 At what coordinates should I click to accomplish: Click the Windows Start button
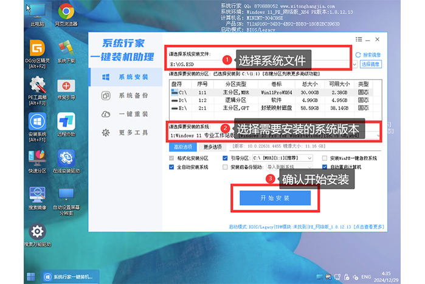click(31, 277)
